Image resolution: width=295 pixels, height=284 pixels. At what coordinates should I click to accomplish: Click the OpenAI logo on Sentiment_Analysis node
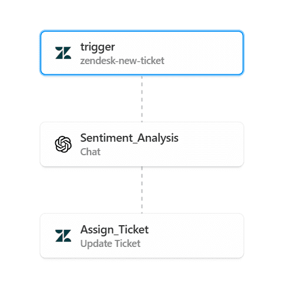click(63, 144)
